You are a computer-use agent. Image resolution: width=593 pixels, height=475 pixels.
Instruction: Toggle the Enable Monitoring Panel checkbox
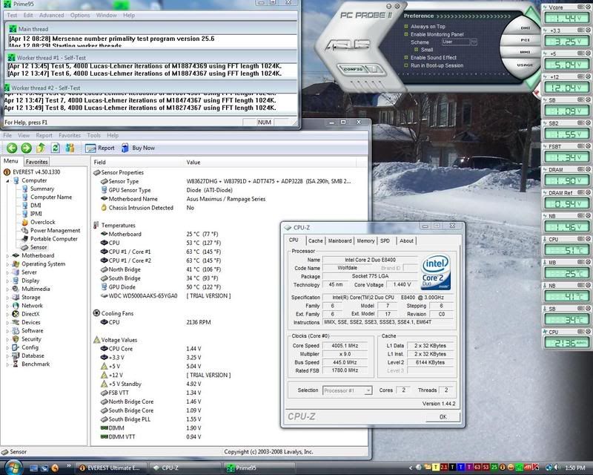click(x=406, y=34)
